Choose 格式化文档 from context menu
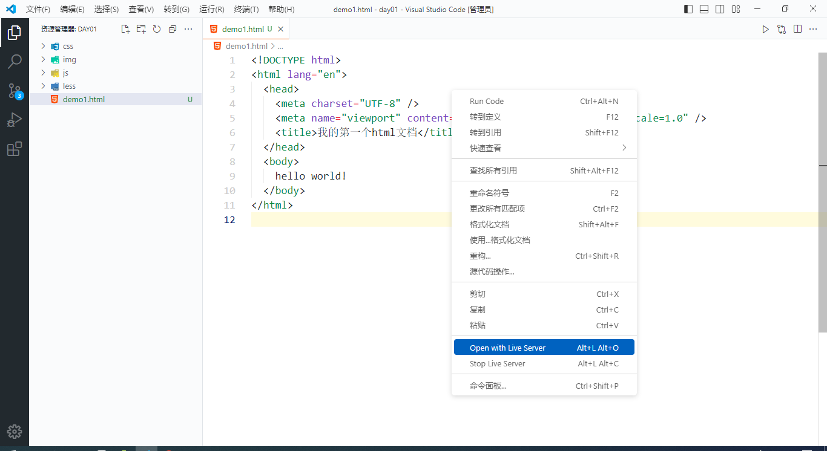The width and height of the screenshot is (827, 451). (x=544, y=224)
